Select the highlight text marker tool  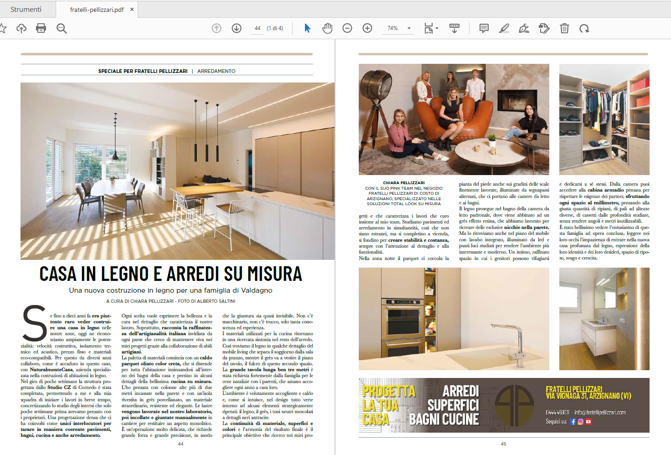(x=504, y=28)
